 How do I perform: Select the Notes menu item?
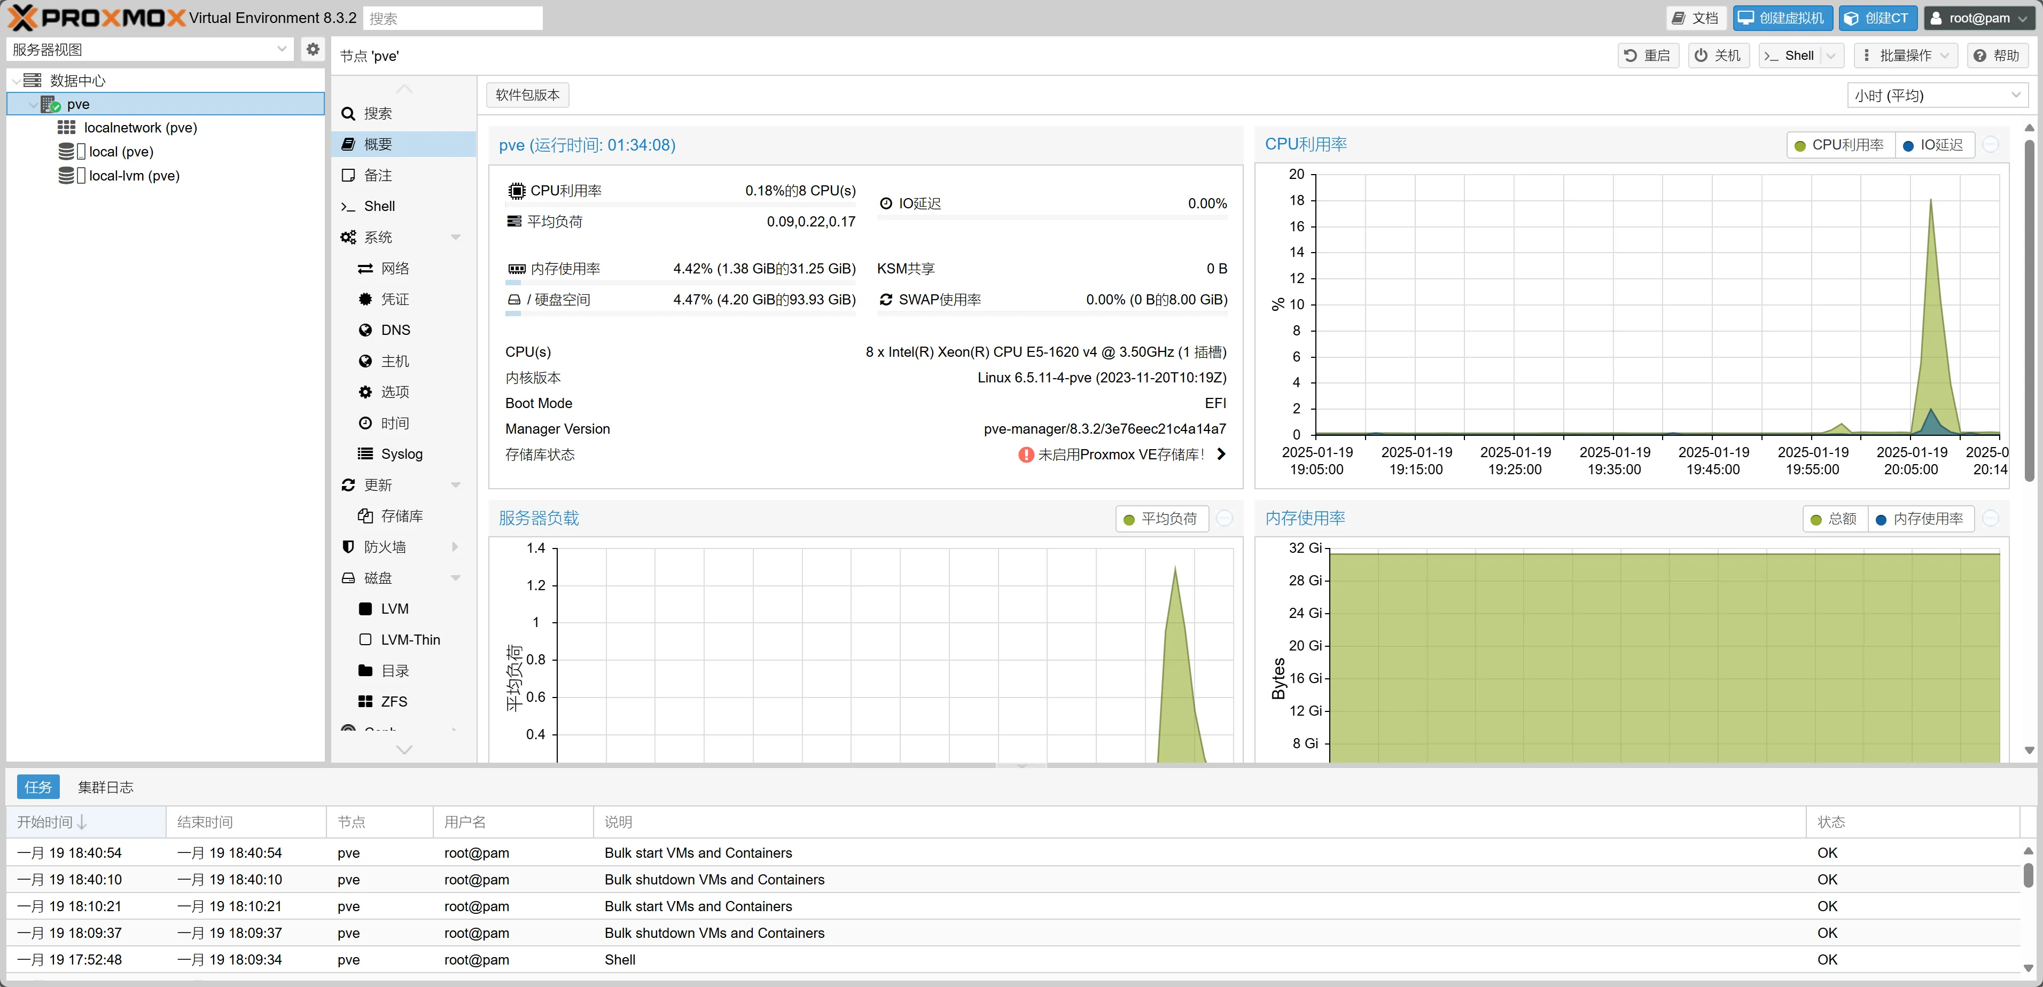click(378, 175)
